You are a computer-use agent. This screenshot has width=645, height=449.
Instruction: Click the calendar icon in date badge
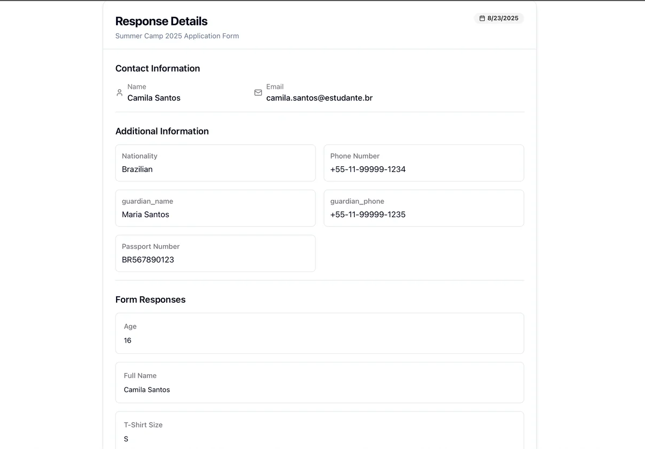click(482, 18)
